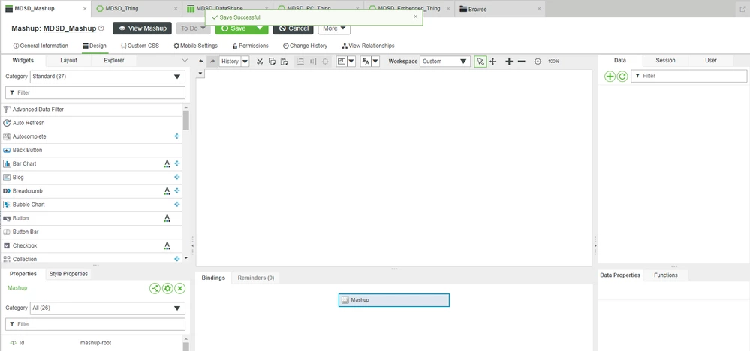Image resolution: width=750 pixels, height=351 pixels.
Task: Undo the last action in toolbar
Action: click(201, 61)
